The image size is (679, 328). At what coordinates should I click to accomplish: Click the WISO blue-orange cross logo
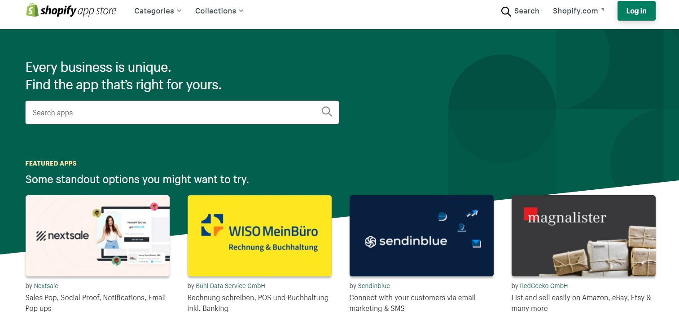click(212, 225)
